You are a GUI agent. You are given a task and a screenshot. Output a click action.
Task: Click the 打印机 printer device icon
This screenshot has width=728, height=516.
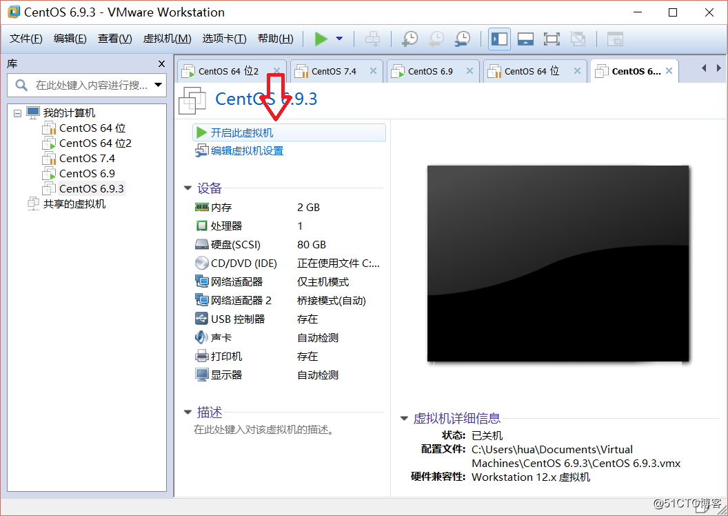coord(201,356)
